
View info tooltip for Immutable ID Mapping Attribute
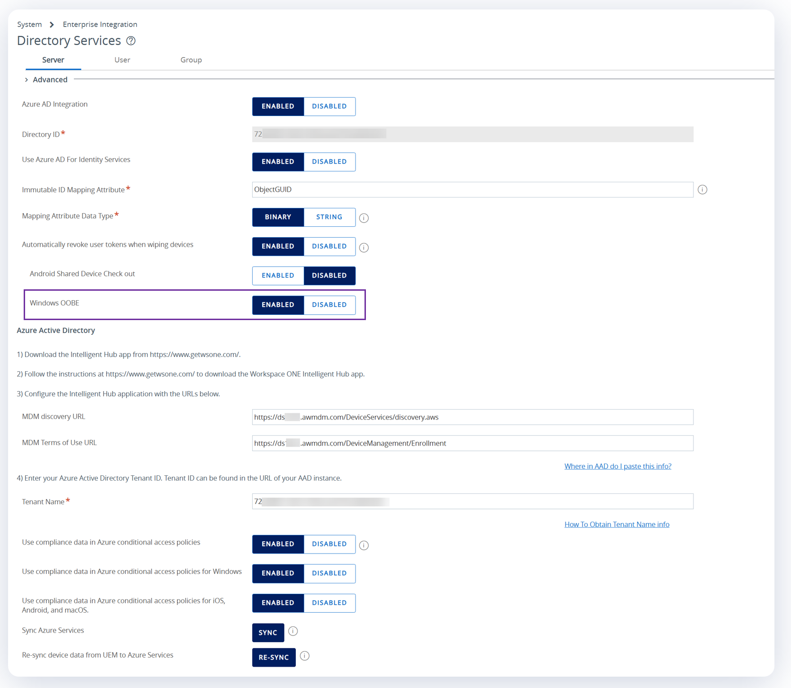pyautogui.click(x=702, y=189)
